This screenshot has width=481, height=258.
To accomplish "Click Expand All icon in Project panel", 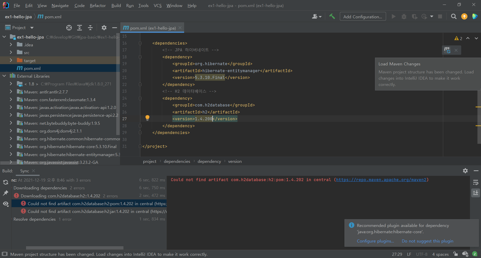I will tap(79, 28).
